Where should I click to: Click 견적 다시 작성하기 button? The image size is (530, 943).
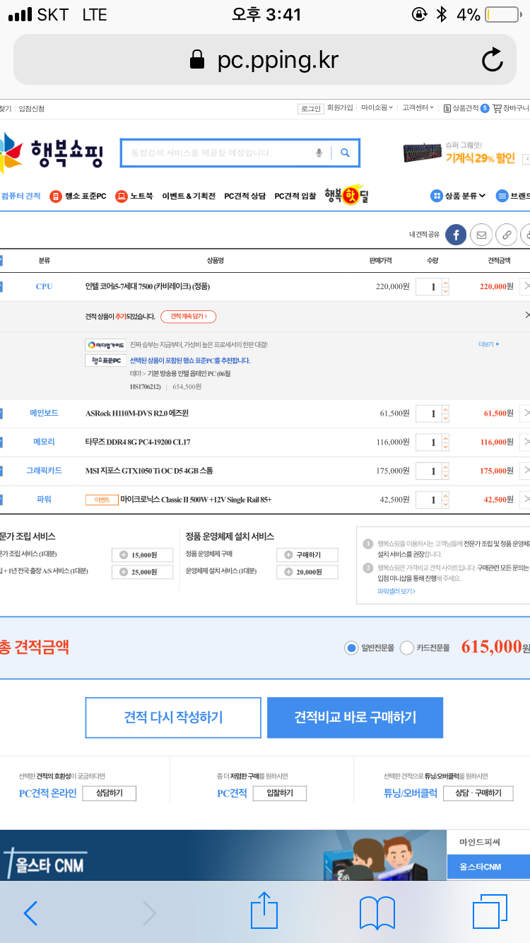(x=174, y=717)
